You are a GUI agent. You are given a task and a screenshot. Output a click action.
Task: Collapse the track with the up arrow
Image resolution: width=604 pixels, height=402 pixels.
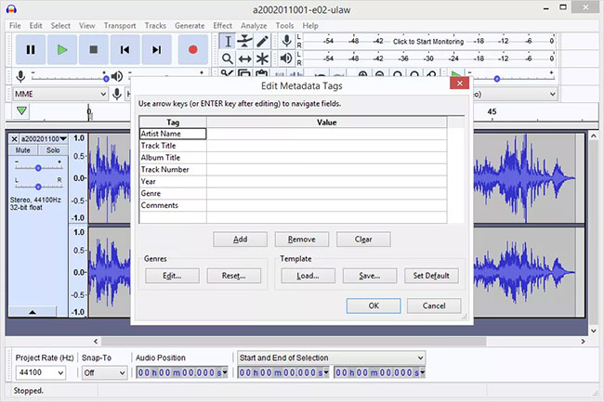point(33,312)
